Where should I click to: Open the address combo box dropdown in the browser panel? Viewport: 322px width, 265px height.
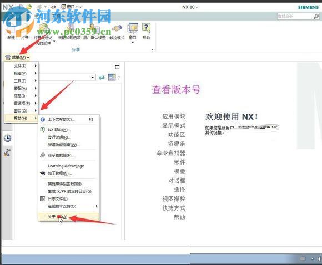(93, 77)
